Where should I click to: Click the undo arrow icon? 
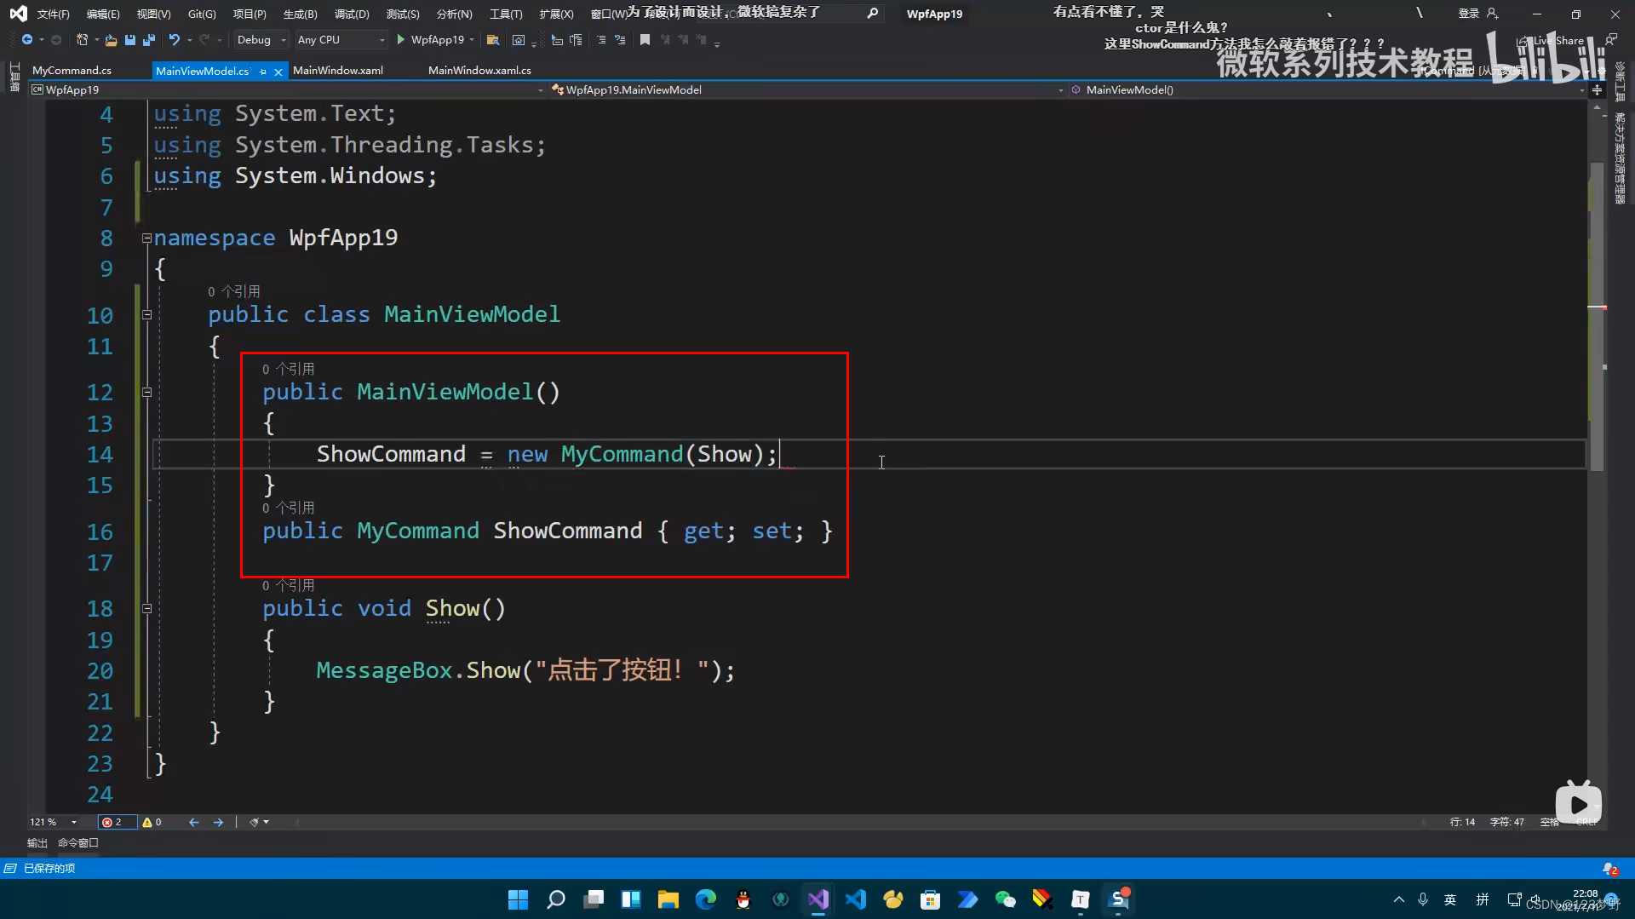(174, 39)
